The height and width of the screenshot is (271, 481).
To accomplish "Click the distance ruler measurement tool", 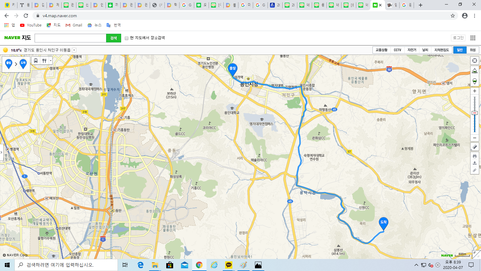I will coord(475,147).
